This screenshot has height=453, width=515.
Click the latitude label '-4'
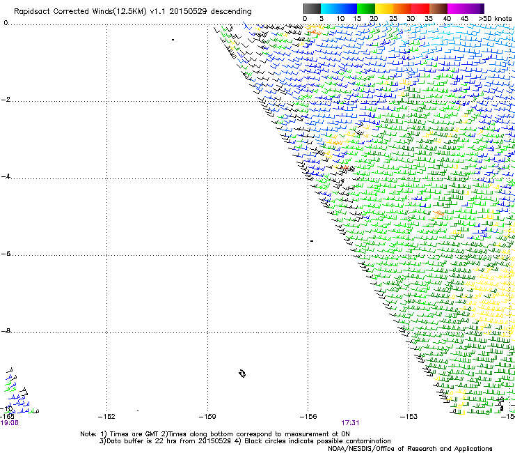coord(6,176)
